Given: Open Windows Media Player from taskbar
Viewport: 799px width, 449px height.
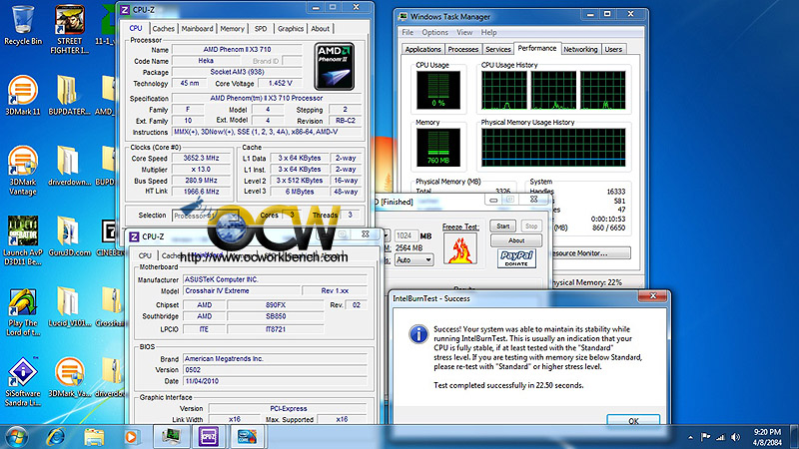Looking at the screenshot, I should [131, 437].
